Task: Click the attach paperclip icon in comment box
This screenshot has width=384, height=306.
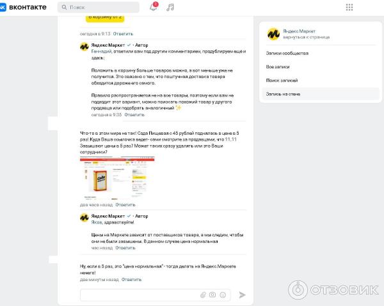Action: point(203,295)
